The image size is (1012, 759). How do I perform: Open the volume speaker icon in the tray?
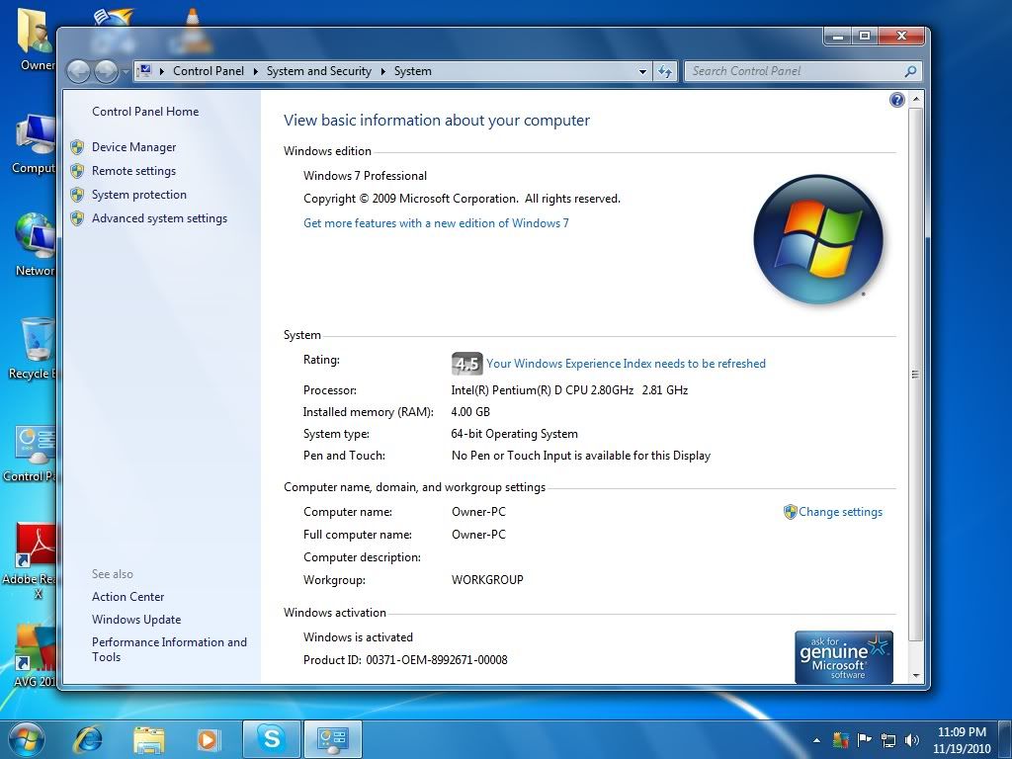pos(912,740)
